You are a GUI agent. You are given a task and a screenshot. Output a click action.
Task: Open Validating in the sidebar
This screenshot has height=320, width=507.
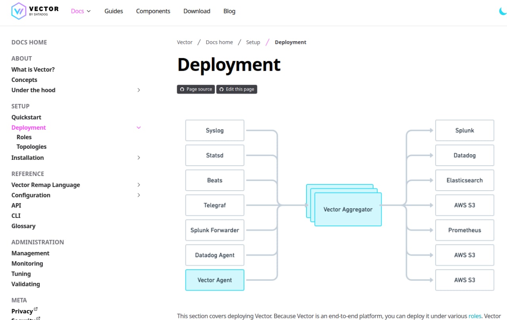click(x=26, y=284)
